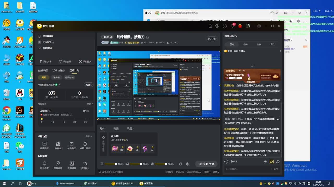Screen dimensions: 334x187
Task: Switch to the 直播数据 tab
Action: pos(43,70)
